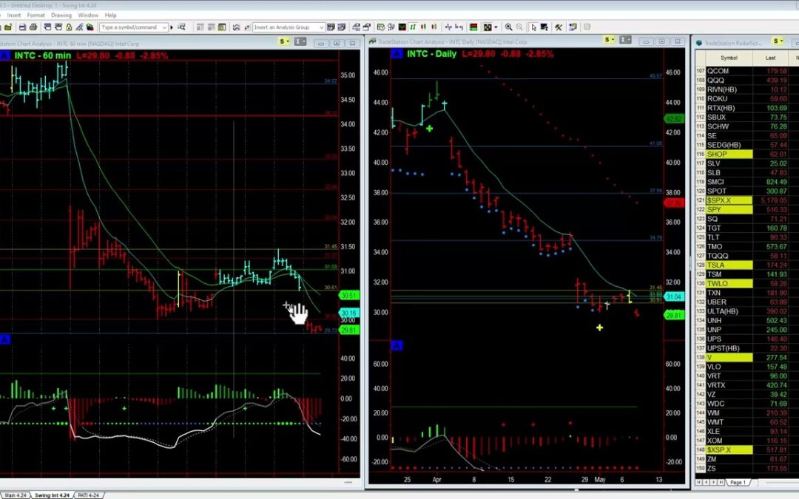Screen dimensions: 799x499
Task: Click the first-page arrow in RadarScreen tabs
Action: pos(698,482)
